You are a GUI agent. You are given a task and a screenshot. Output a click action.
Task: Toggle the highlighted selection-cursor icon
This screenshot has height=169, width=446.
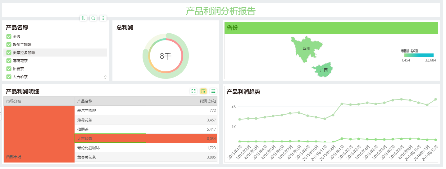click(203, 91)
